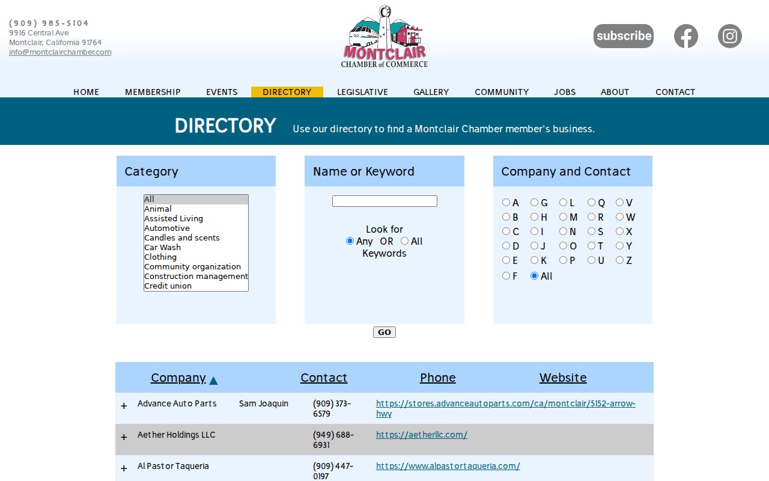Open the Montclair Chamber Instagram page
Image resolution: width=769 pixels, height=481 pixels.
pyautogui.click(x=730, y=36)
